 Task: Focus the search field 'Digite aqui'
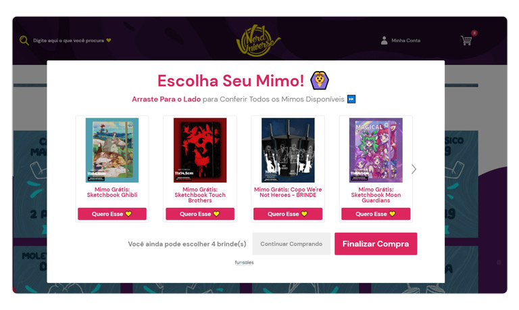coord(68,41)
